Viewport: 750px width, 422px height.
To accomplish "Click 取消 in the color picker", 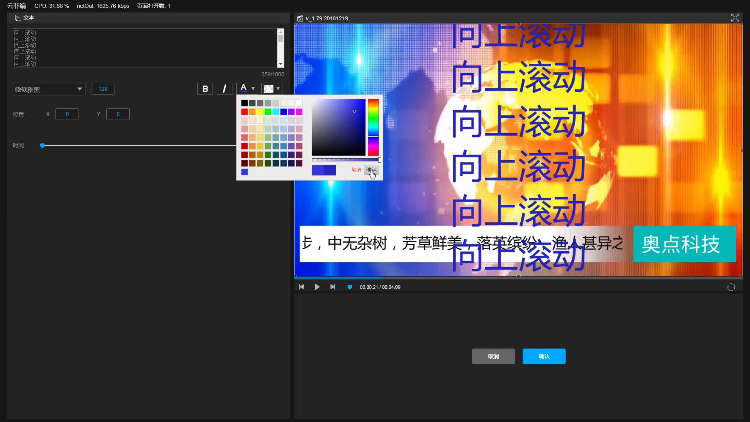I will point(356,170).
